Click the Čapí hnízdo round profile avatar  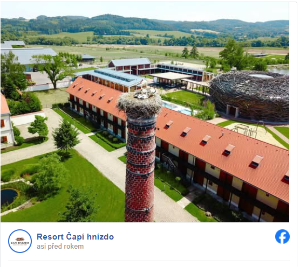tap(20, 241)
